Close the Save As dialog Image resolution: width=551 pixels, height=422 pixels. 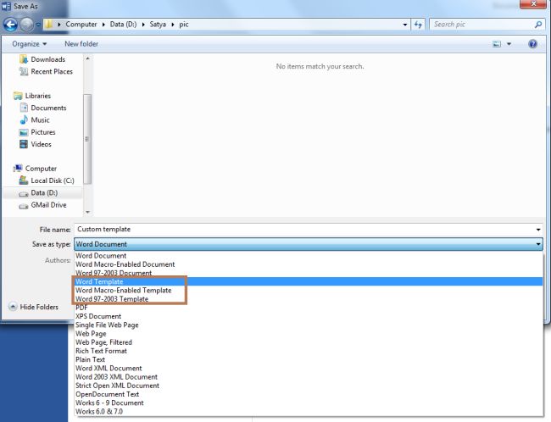532,4
